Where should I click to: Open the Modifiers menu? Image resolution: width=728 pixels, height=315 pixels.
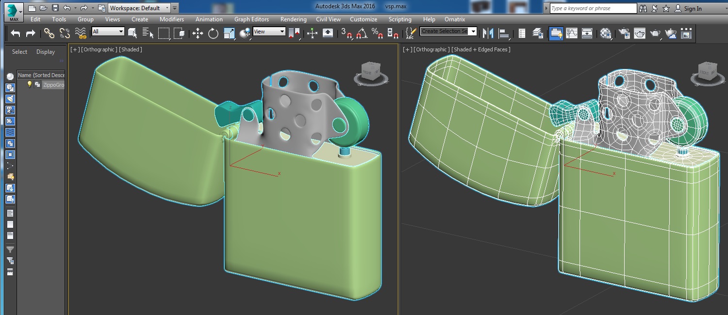[x=172, y=19]
